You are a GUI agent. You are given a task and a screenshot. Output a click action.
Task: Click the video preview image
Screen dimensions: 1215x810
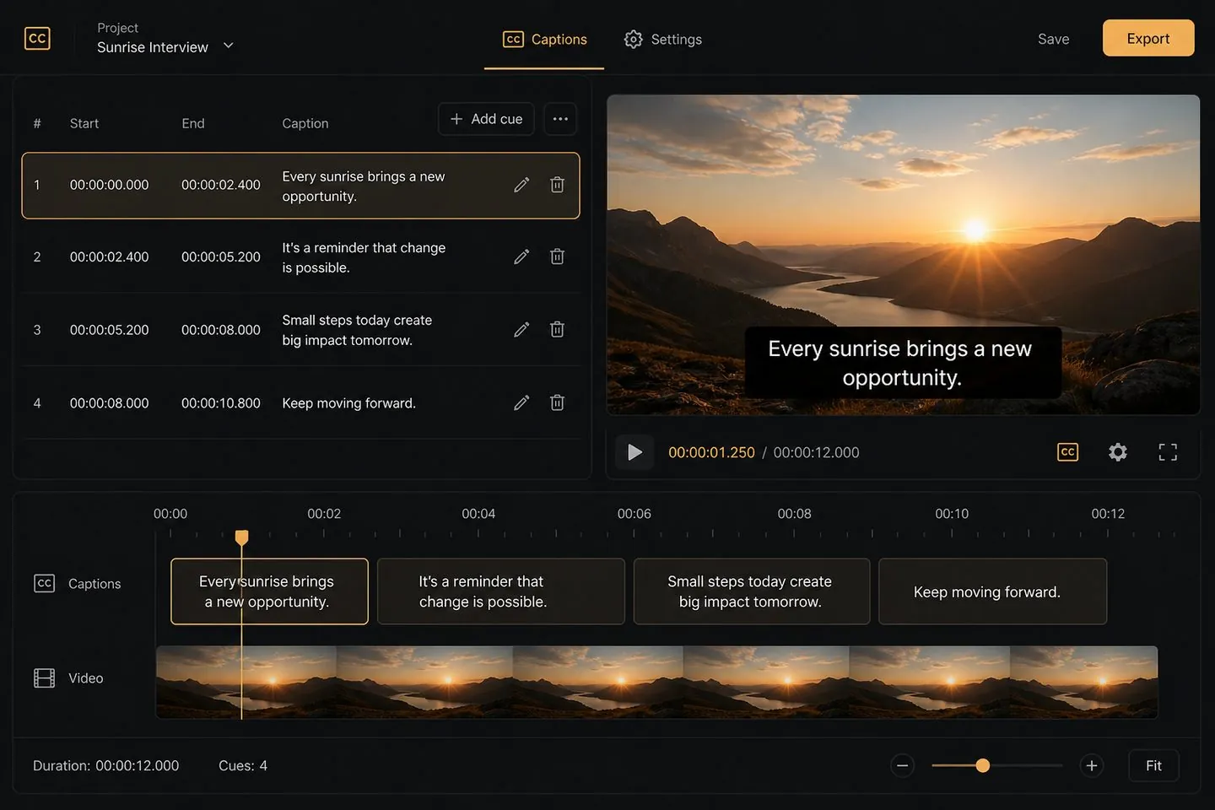(x=903, y=254)
